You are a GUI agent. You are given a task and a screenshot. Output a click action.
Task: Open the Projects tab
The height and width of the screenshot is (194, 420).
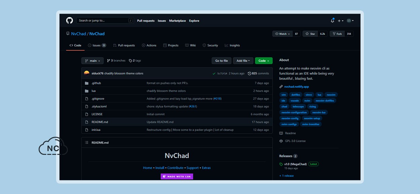[x=171, y=45]
